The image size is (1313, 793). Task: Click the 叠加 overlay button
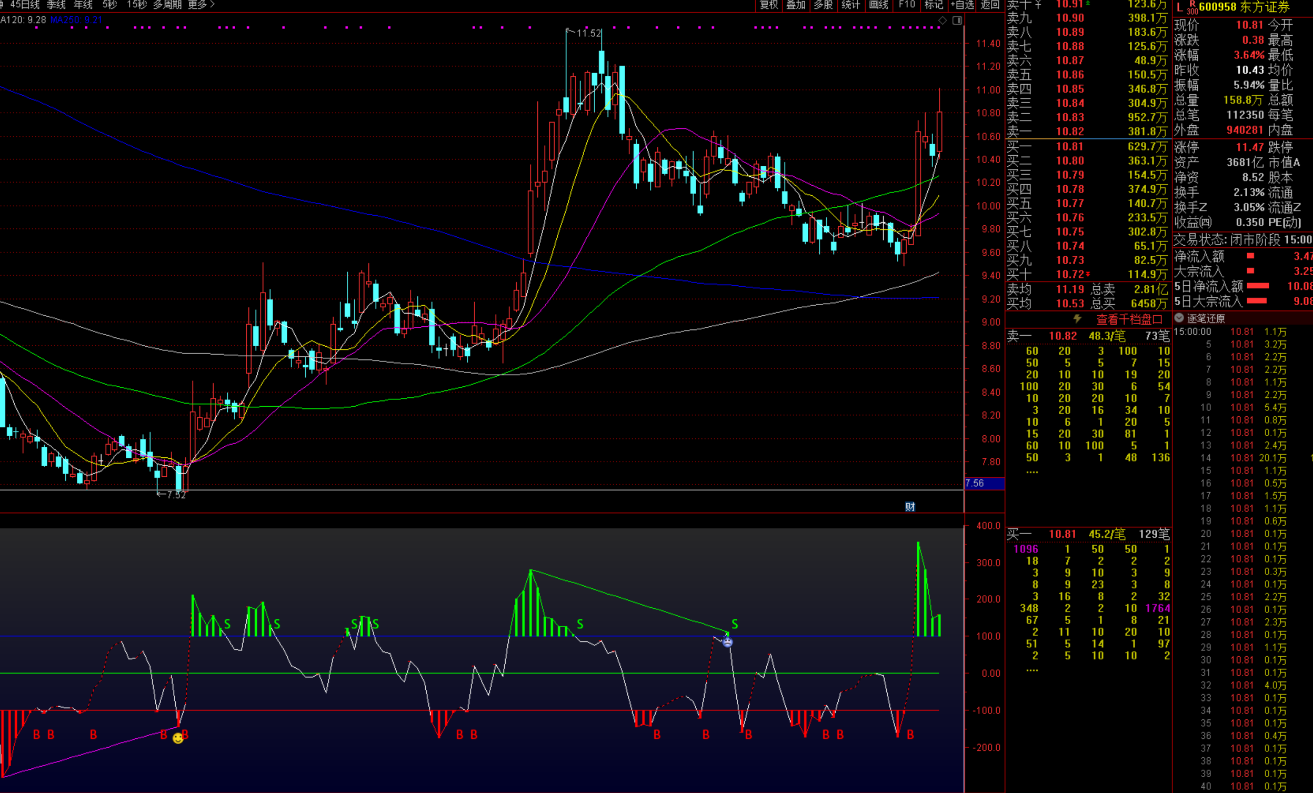click(796, 5)
